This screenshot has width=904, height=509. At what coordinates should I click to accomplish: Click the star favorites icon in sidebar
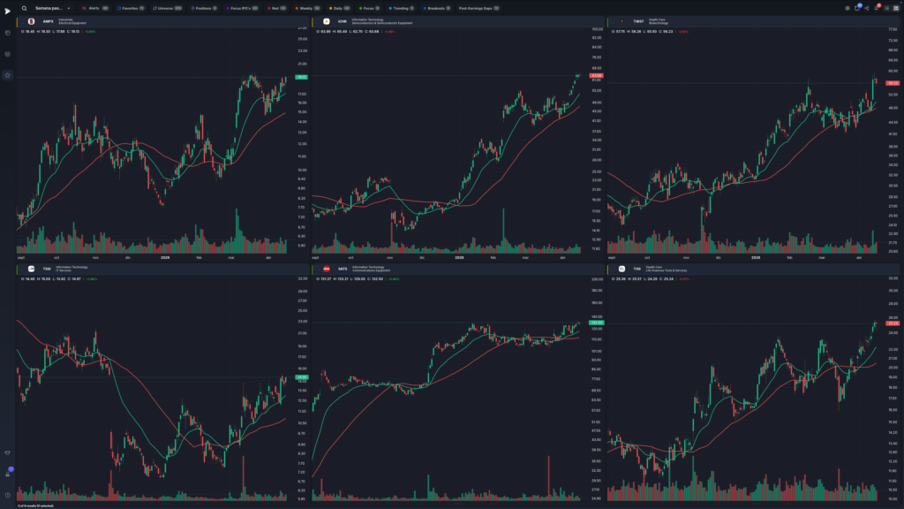(x=7, y=75)
